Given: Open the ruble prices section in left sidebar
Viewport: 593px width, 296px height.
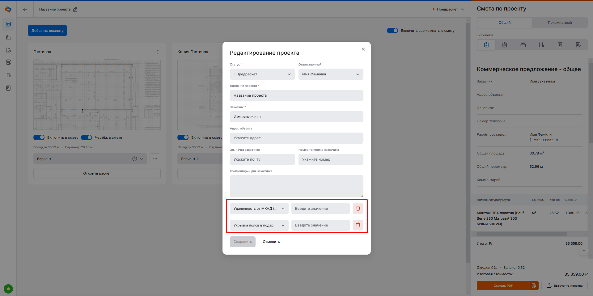Looking at the screenshot, I should (x=8, y=75).
